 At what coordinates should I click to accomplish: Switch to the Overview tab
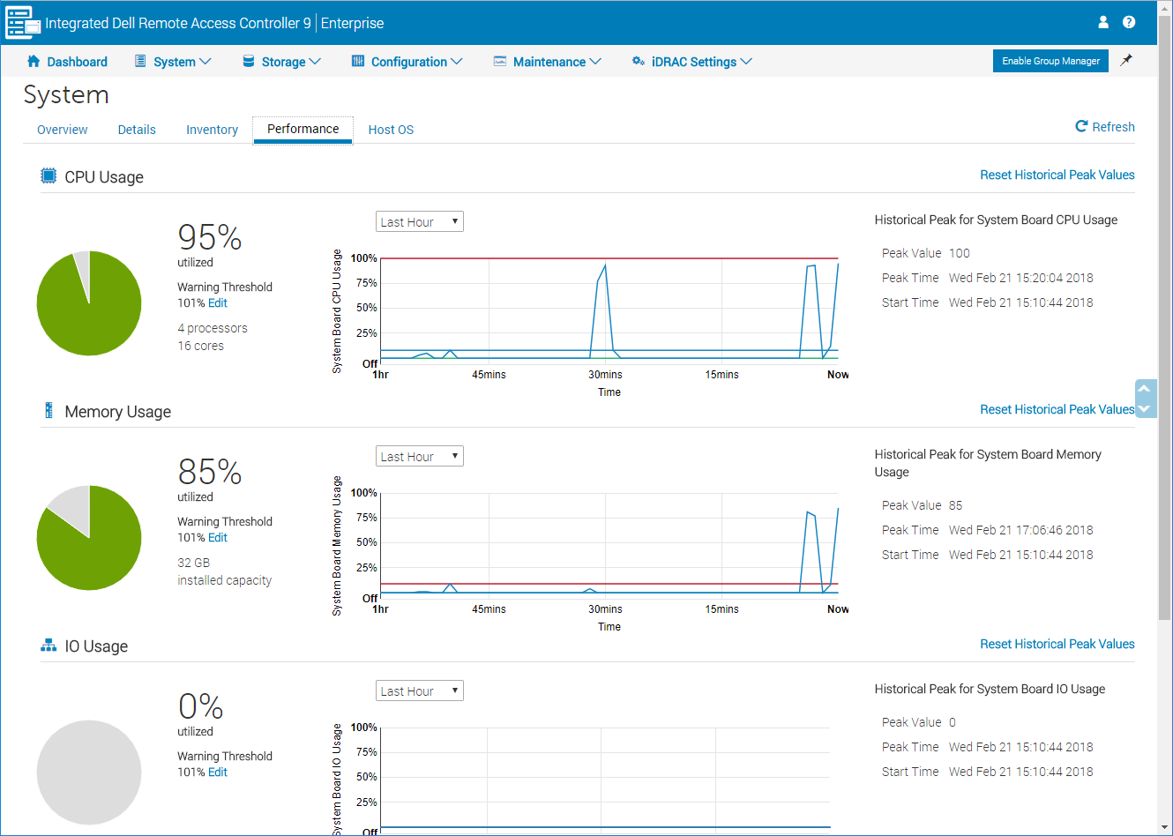(x=63, y=130)
